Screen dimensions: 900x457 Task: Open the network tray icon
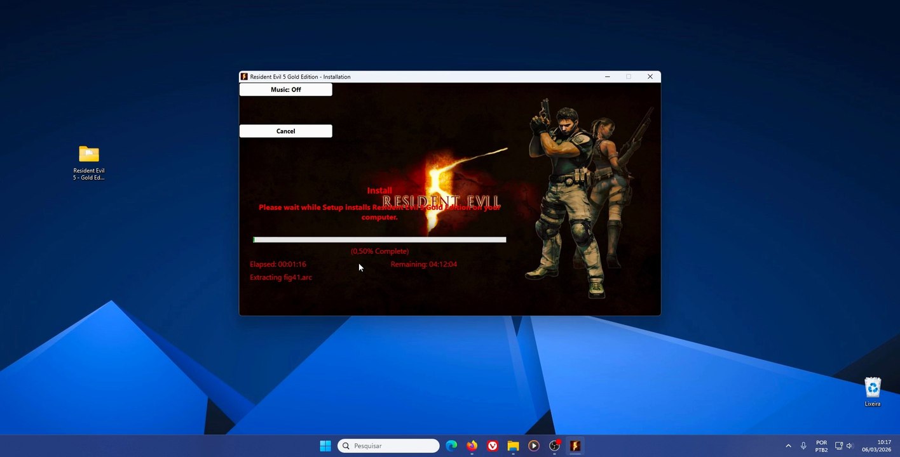[839, 446]
